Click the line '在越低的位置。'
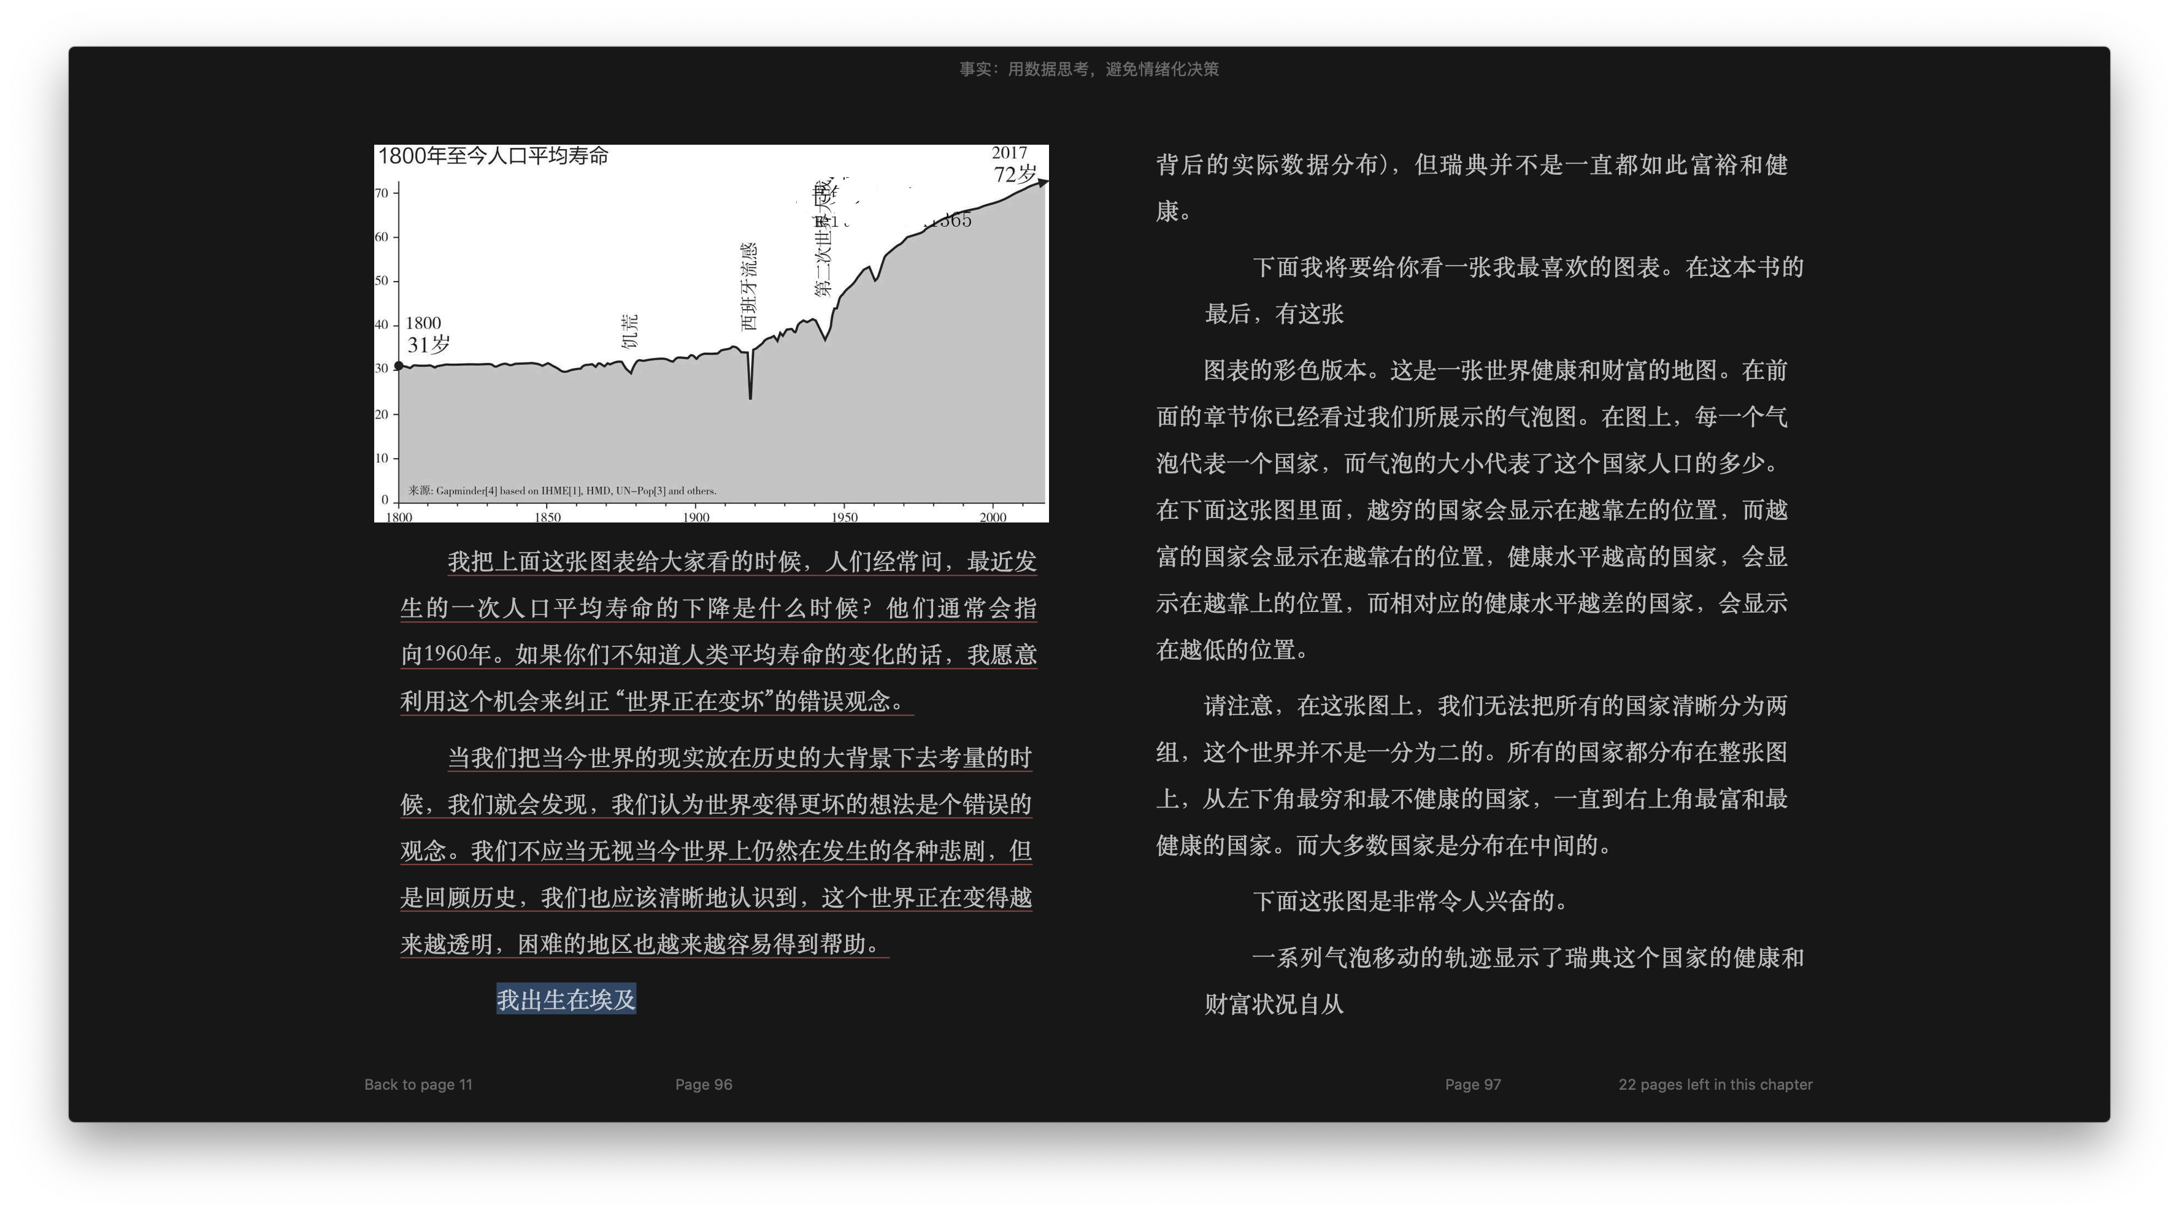 point(1233,649)
